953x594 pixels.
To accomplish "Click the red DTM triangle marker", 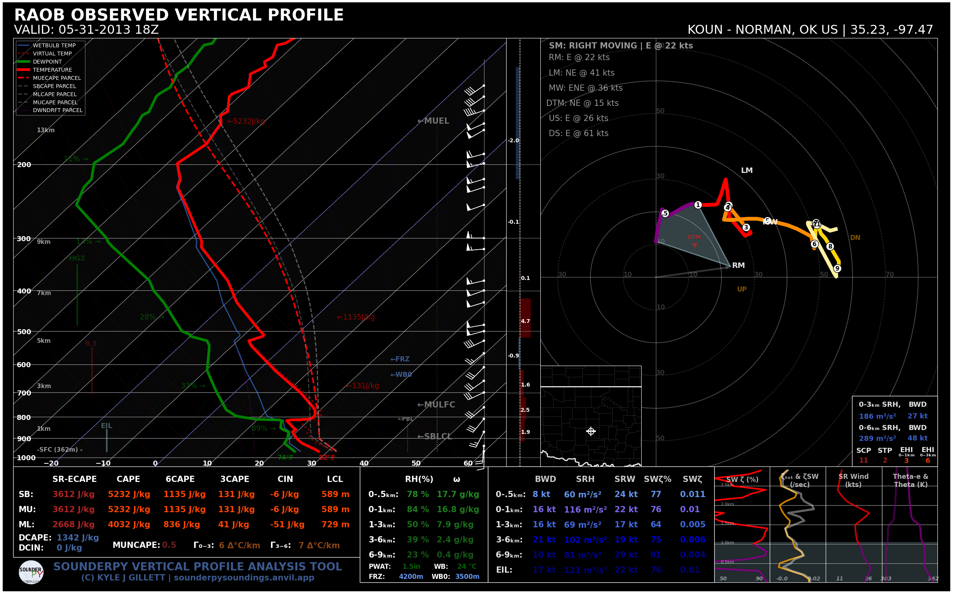I will 694,245.
